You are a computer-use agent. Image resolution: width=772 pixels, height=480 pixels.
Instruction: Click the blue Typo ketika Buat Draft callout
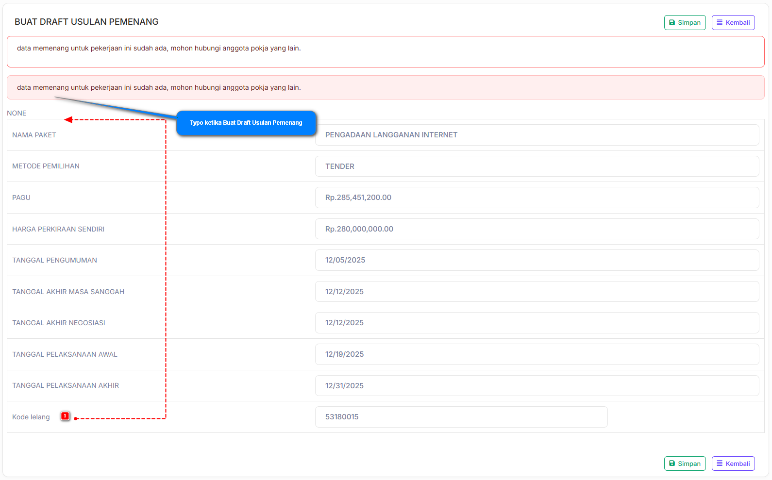pyautogui.click(x=246, y=123)
